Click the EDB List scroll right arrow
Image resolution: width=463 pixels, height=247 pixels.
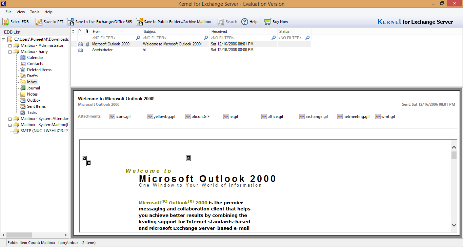coord(66,235)
